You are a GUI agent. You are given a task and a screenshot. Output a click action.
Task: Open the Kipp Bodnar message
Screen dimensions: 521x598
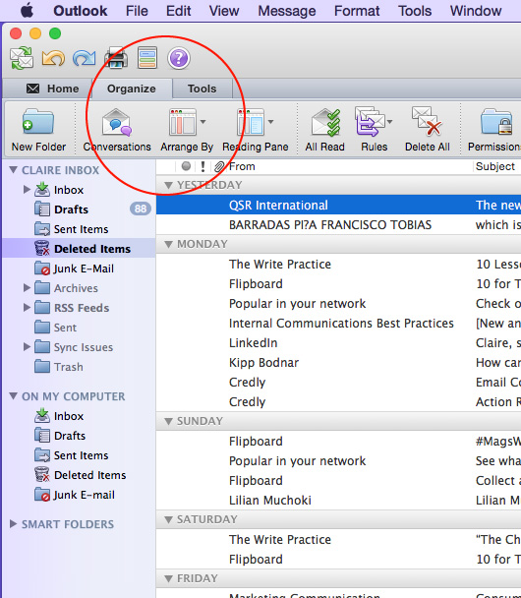click(338, 362)
